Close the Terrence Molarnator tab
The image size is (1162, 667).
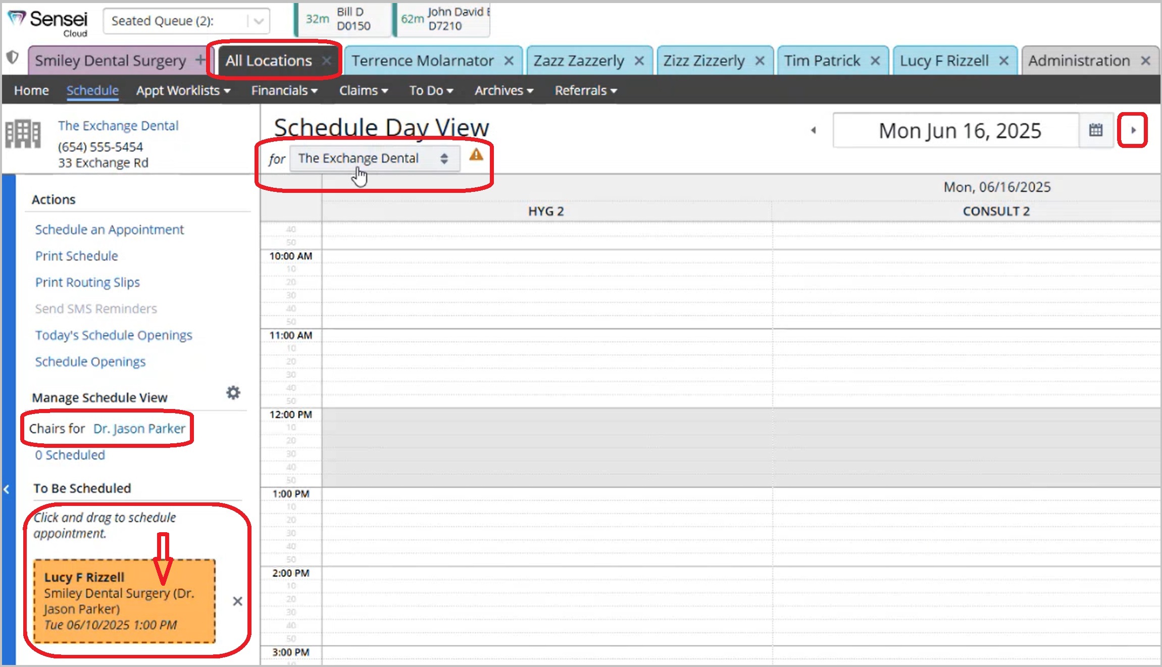tap(509, 61)
